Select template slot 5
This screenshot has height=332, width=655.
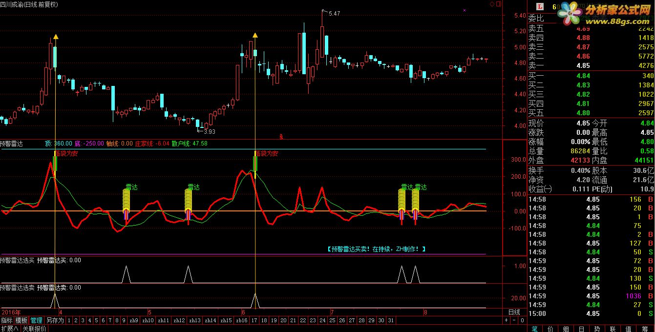(x=97, y=320)
